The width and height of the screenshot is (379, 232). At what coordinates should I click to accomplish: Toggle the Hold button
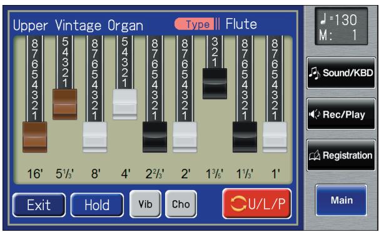[97, 205]
